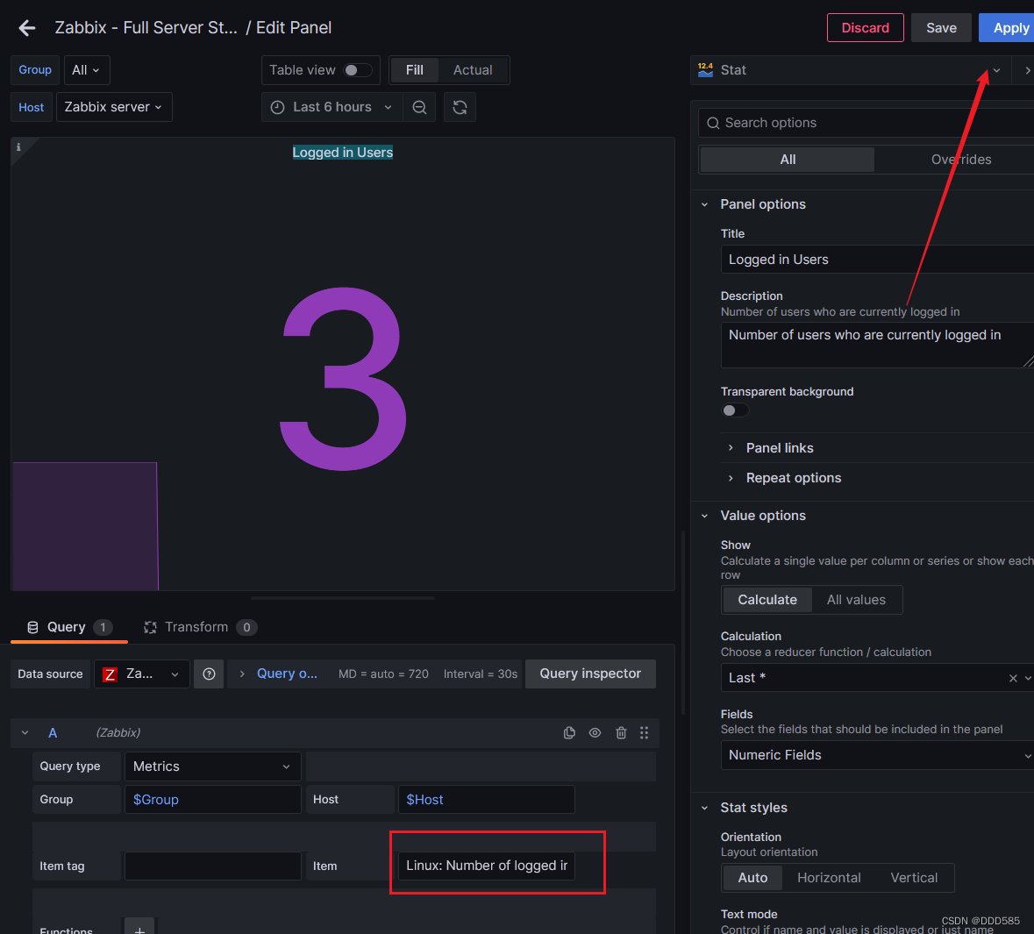Edit the Description text area
Image resolution: width=1034 pixels, height=934 pixels.
[877, 345]
